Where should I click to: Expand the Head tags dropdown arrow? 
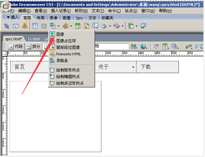[110, 26]
